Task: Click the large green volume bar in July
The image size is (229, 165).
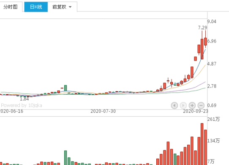Action: tap(65, 158)
